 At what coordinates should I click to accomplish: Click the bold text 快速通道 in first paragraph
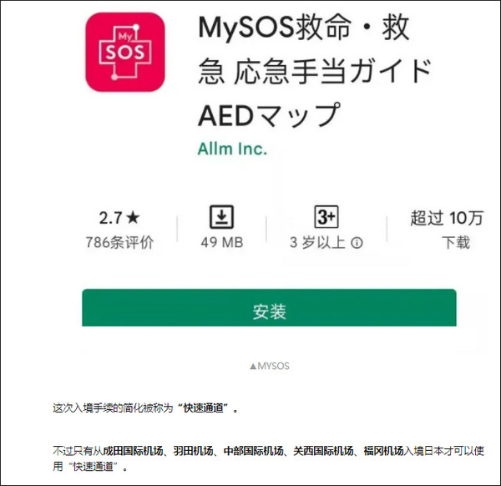(x=203, y=408)
